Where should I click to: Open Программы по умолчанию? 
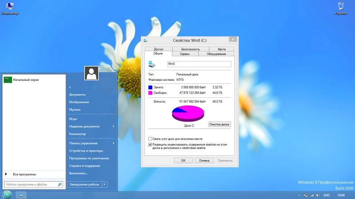pos(89,158)
